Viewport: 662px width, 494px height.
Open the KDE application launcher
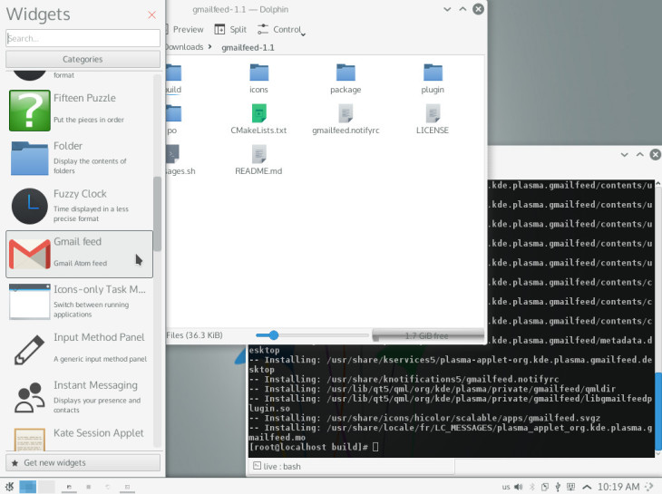point(9,487)
